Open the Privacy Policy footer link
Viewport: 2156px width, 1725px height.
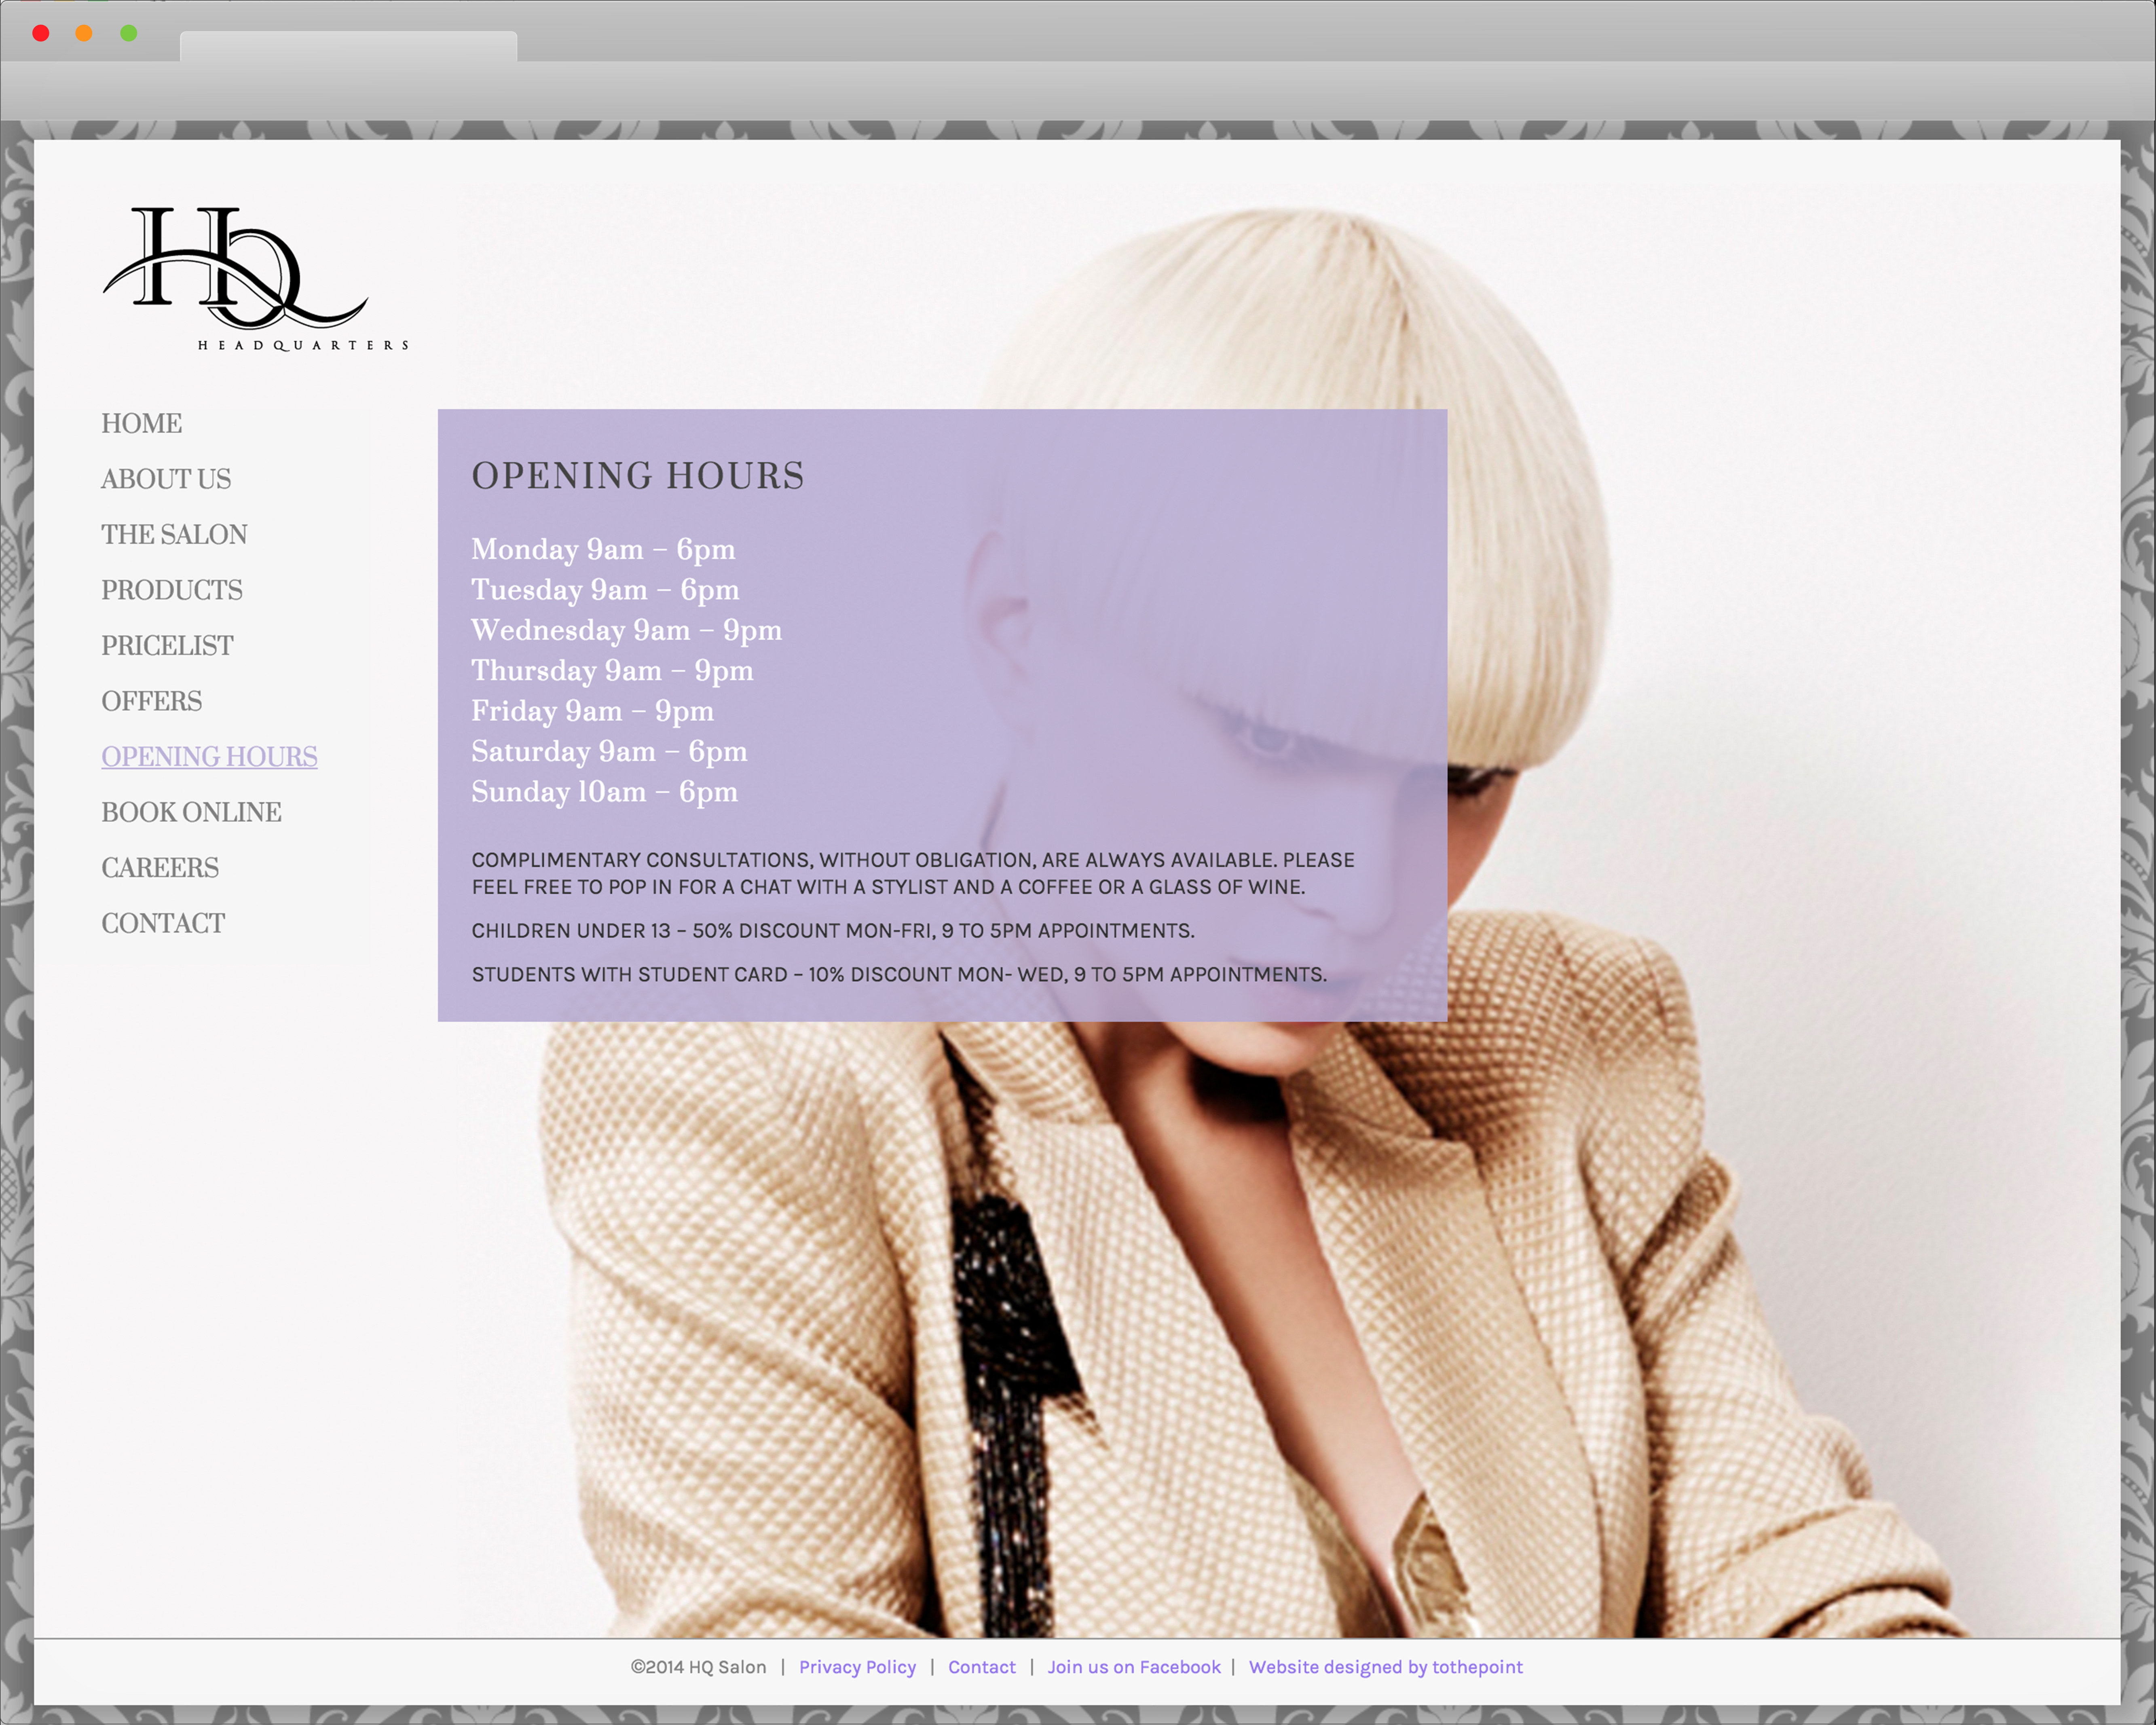(x=857, y=1667)
